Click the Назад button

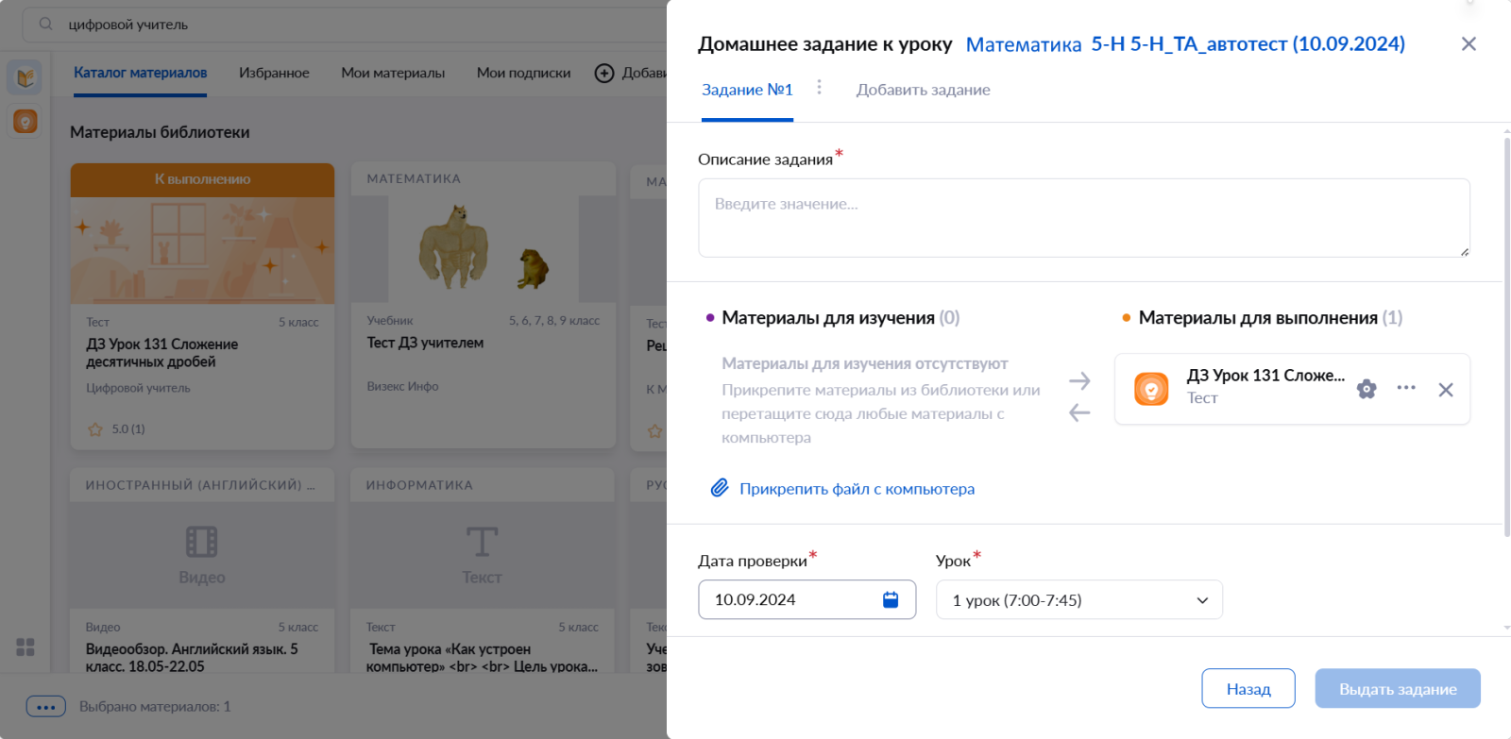[1248, 688]
